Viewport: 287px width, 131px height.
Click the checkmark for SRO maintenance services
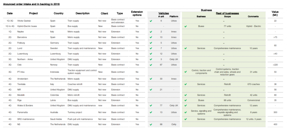coord(186,119)
